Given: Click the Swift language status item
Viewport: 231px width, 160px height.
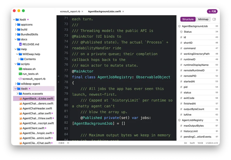Looking at the screenshot, I should (x=192, y=143).
